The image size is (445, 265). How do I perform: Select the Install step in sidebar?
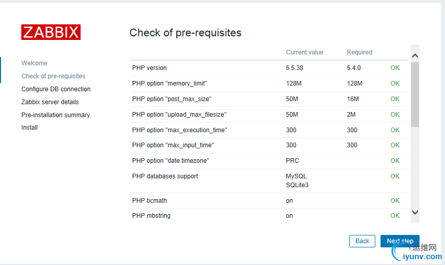[x=30, y=128]
